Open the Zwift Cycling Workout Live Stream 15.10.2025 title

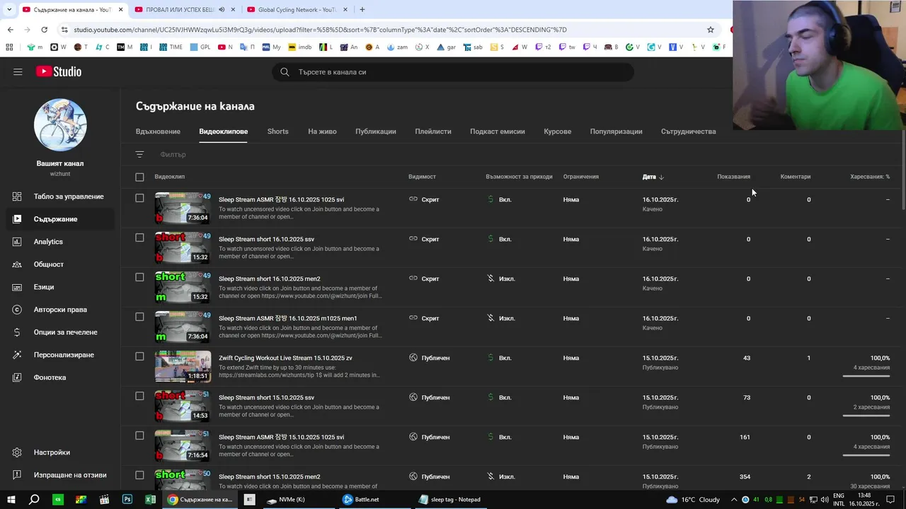(x=285, y=358)
